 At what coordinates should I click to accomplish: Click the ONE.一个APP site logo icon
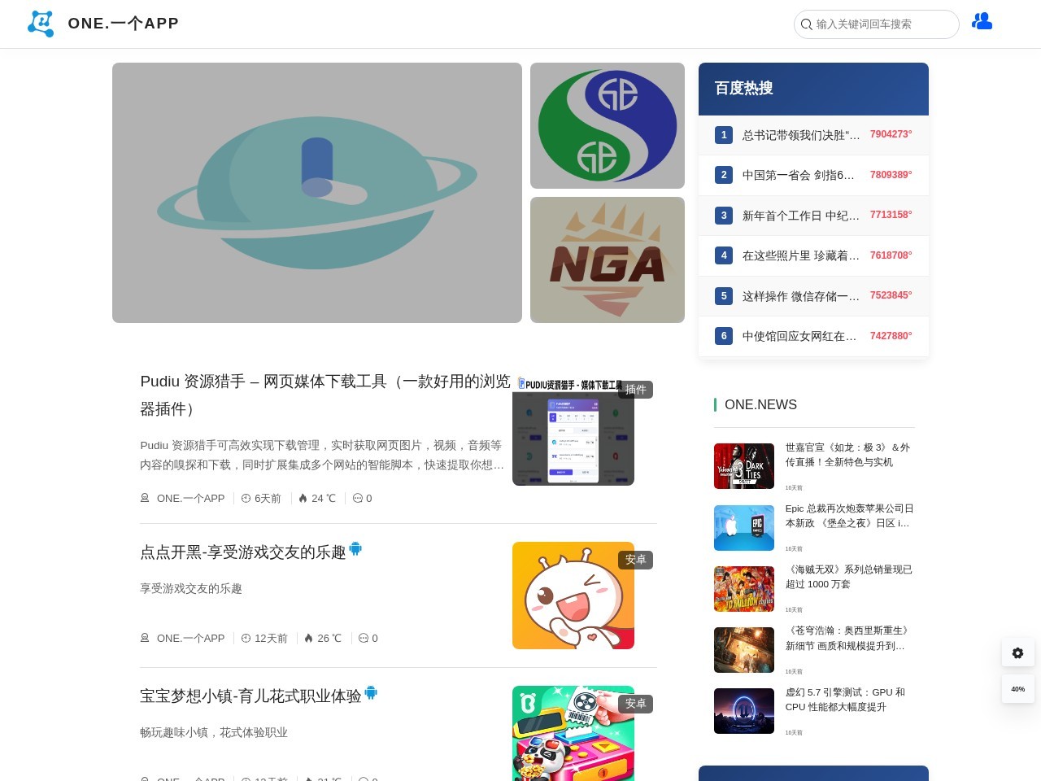[x=40, y=24]
